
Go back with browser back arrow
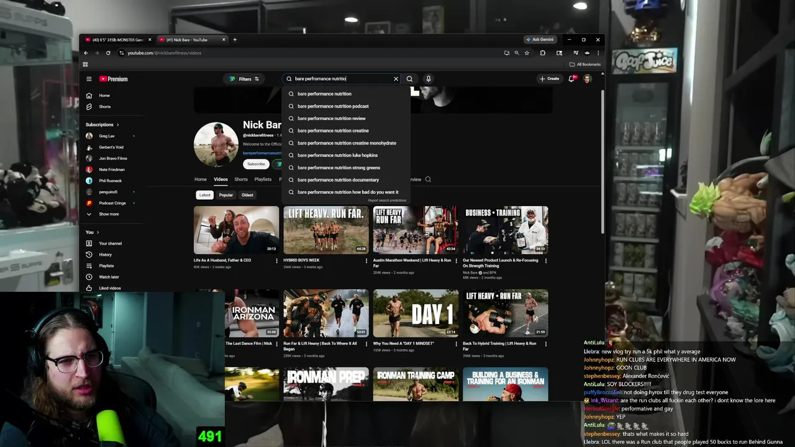[86, 53]
